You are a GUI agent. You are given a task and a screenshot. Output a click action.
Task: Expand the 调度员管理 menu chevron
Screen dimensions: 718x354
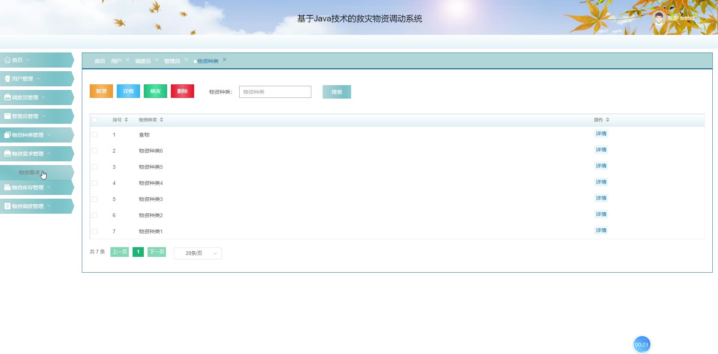tap(44, 97)
